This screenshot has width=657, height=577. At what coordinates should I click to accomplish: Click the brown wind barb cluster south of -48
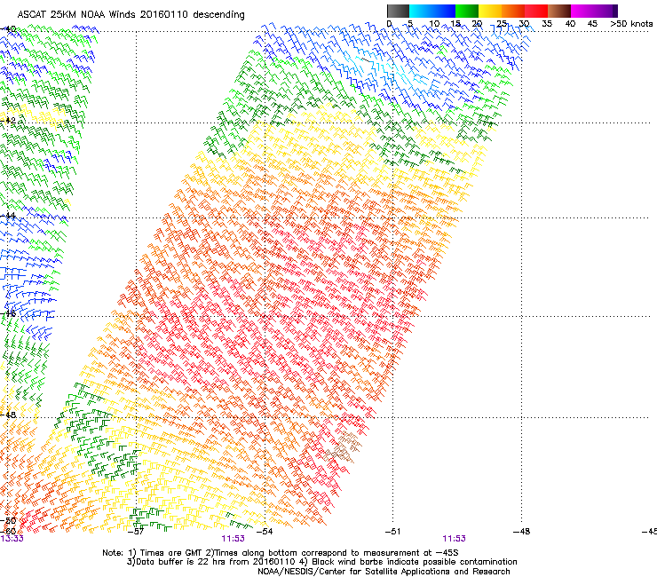coord(343,447)
